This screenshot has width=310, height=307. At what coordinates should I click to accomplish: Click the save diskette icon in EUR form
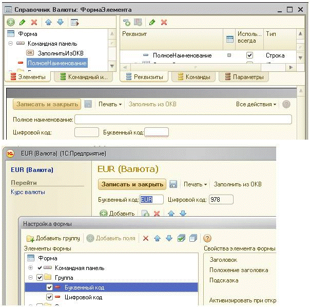173,184
